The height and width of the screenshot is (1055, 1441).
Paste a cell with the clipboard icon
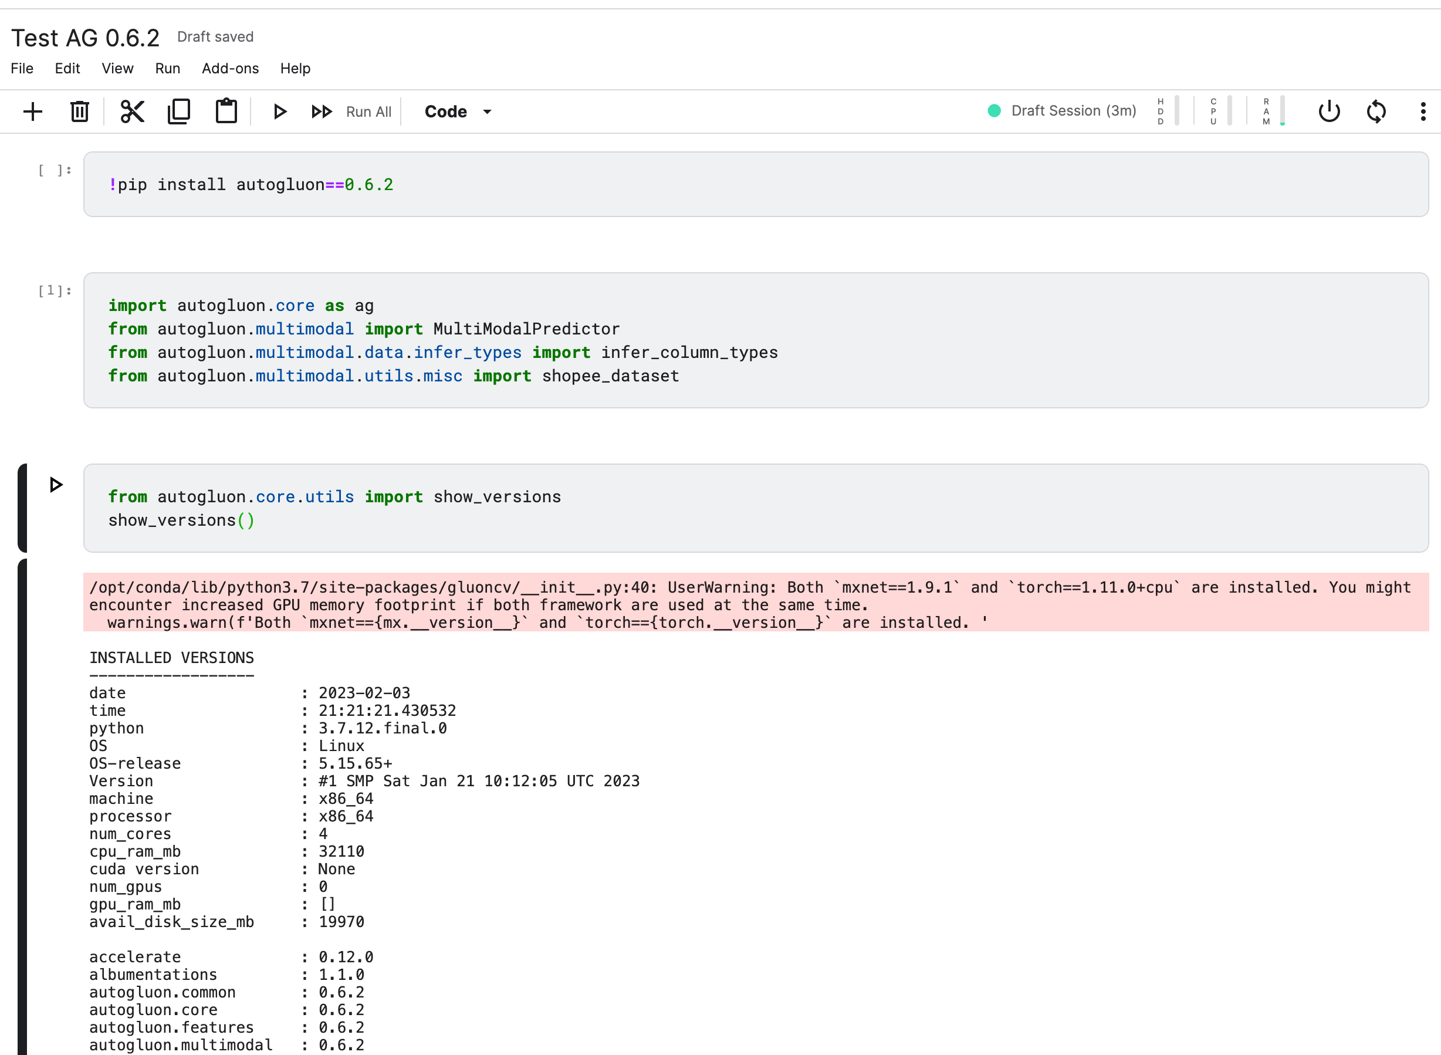coord(226,111)
